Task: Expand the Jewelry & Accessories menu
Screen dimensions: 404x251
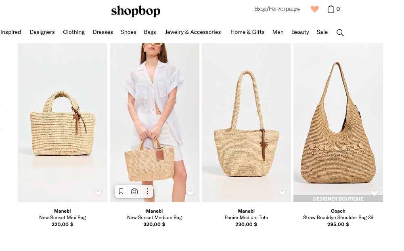Action: (193, 32)
